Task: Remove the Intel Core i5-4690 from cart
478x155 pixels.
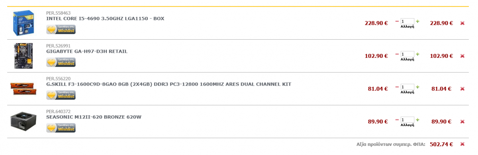Action: click(462, 23)
